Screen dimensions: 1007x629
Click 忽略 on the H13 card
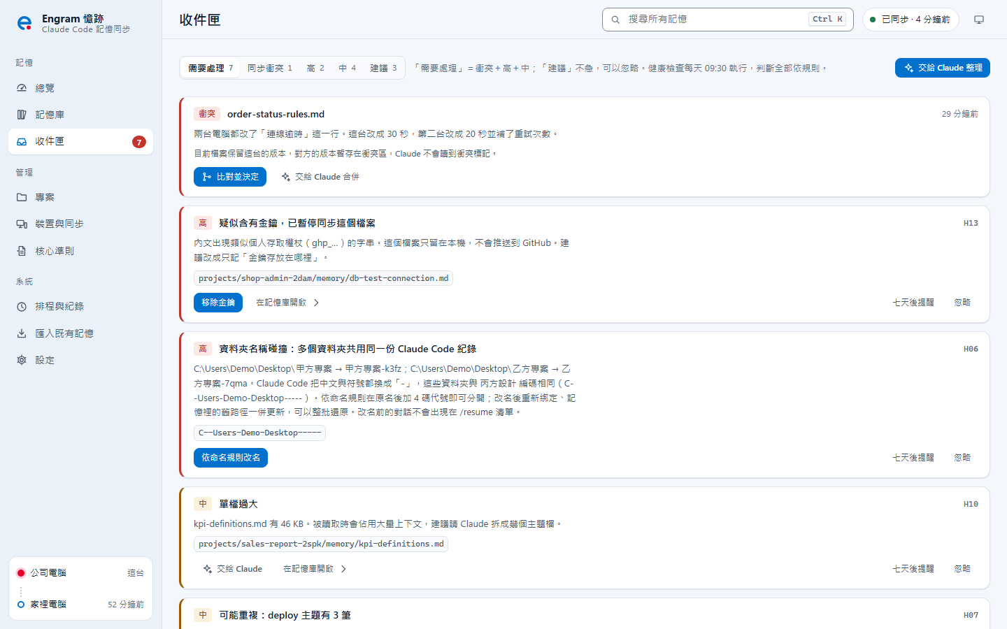(x=962, y=303)
